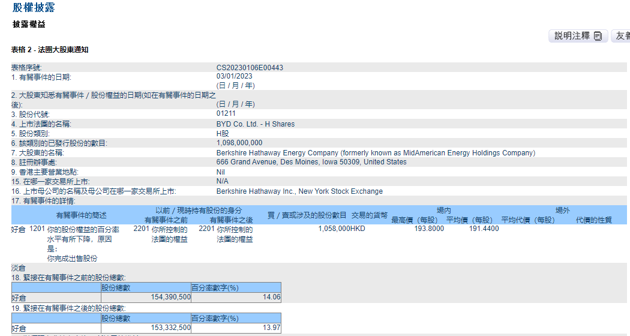Click the 披露權益 subtitle
This screenshot has height=336, width=630.
(x=29, y=24)
